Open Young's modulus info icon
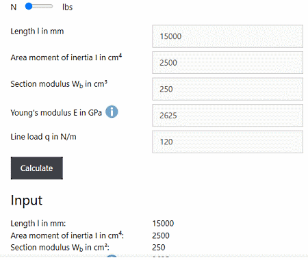This screenshot has height=260, width=308. tap(112, 112)
